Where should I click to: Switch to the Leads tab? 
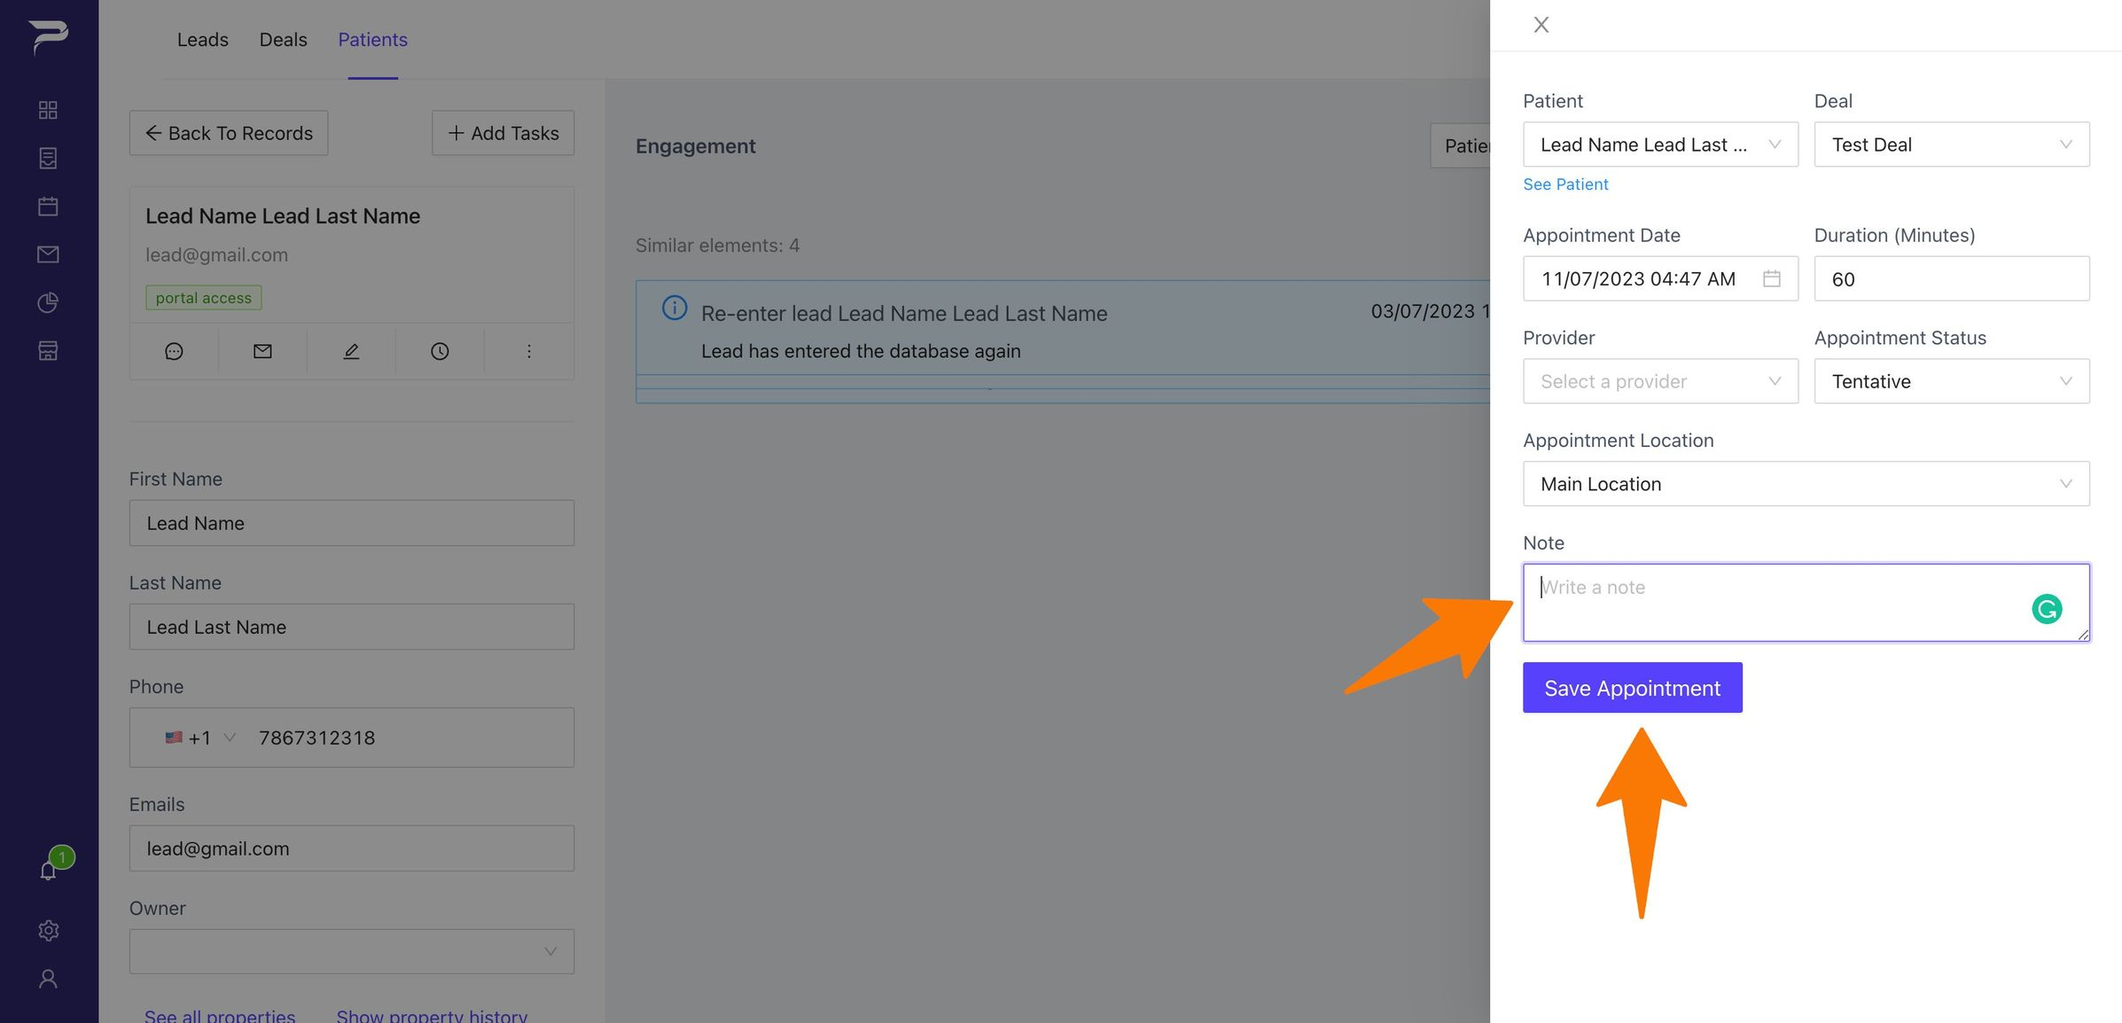202,39
